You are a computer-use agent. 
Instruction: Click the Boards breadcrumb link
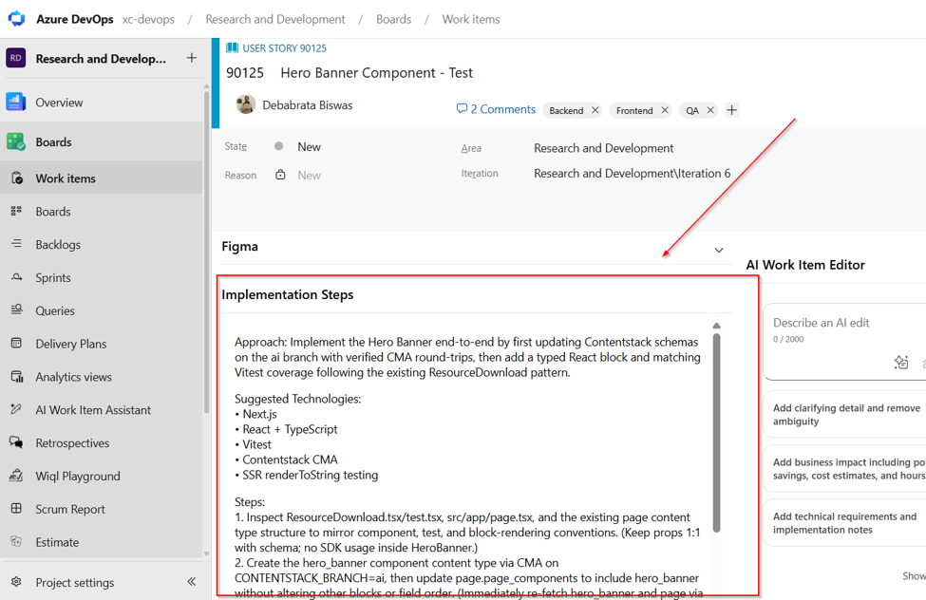(x=393, y=19)
